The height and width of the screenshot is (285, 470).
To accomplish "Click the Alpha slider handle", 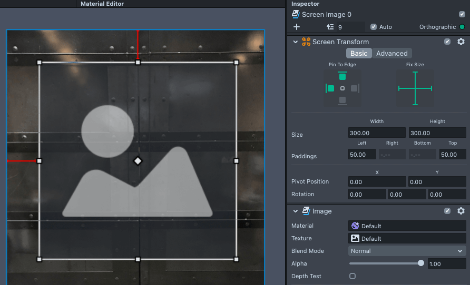I will (421, 263).
